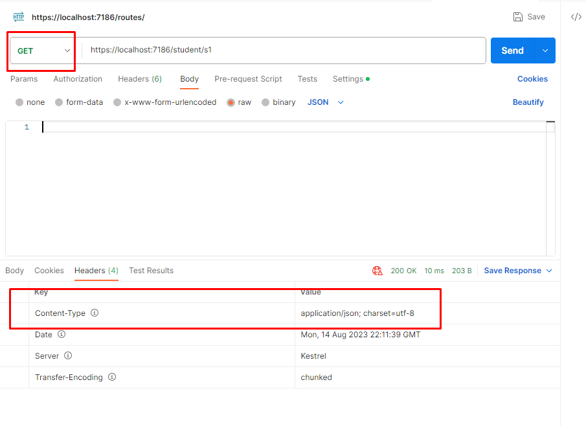Screen dimensions: 586x426
Task: Click info icon next to Server
Action: tap(67, 355)
